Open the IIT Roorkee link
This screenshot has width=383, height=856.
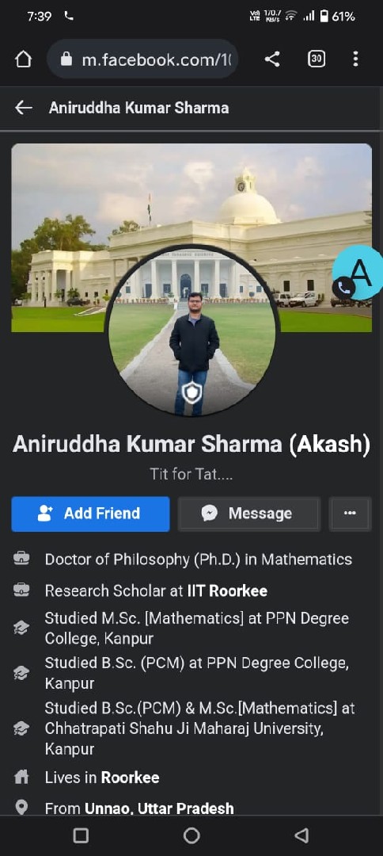coord(227,591)
